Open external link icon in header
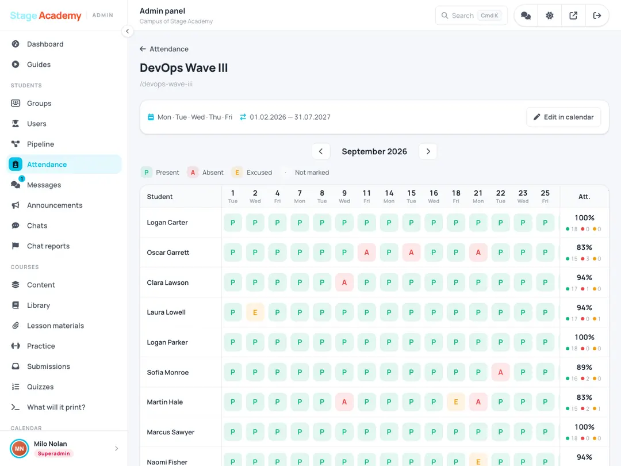The height and width of the screenshot is (466, 621). 573,16
